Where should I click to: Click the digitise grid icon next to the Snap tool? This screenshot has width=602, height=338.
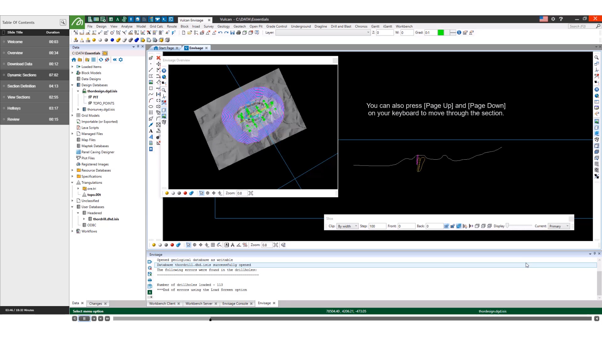click(x=213, y=245)
